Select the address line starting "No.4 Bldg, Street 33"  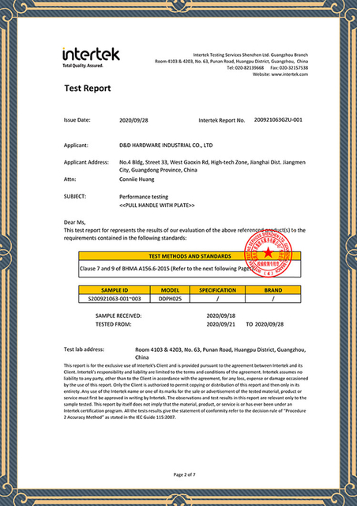click(212, 162)
